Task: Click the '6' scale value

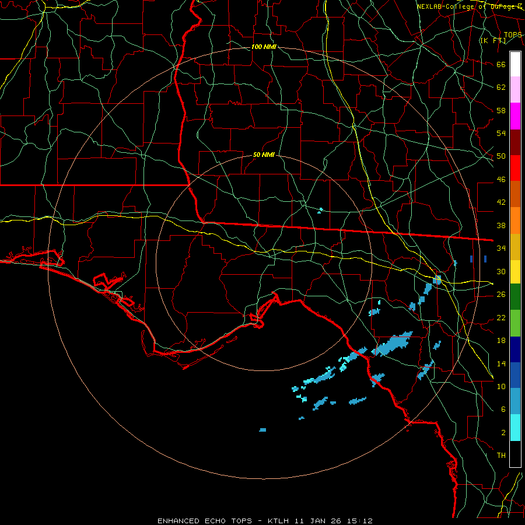Action: tap(503, 409)
